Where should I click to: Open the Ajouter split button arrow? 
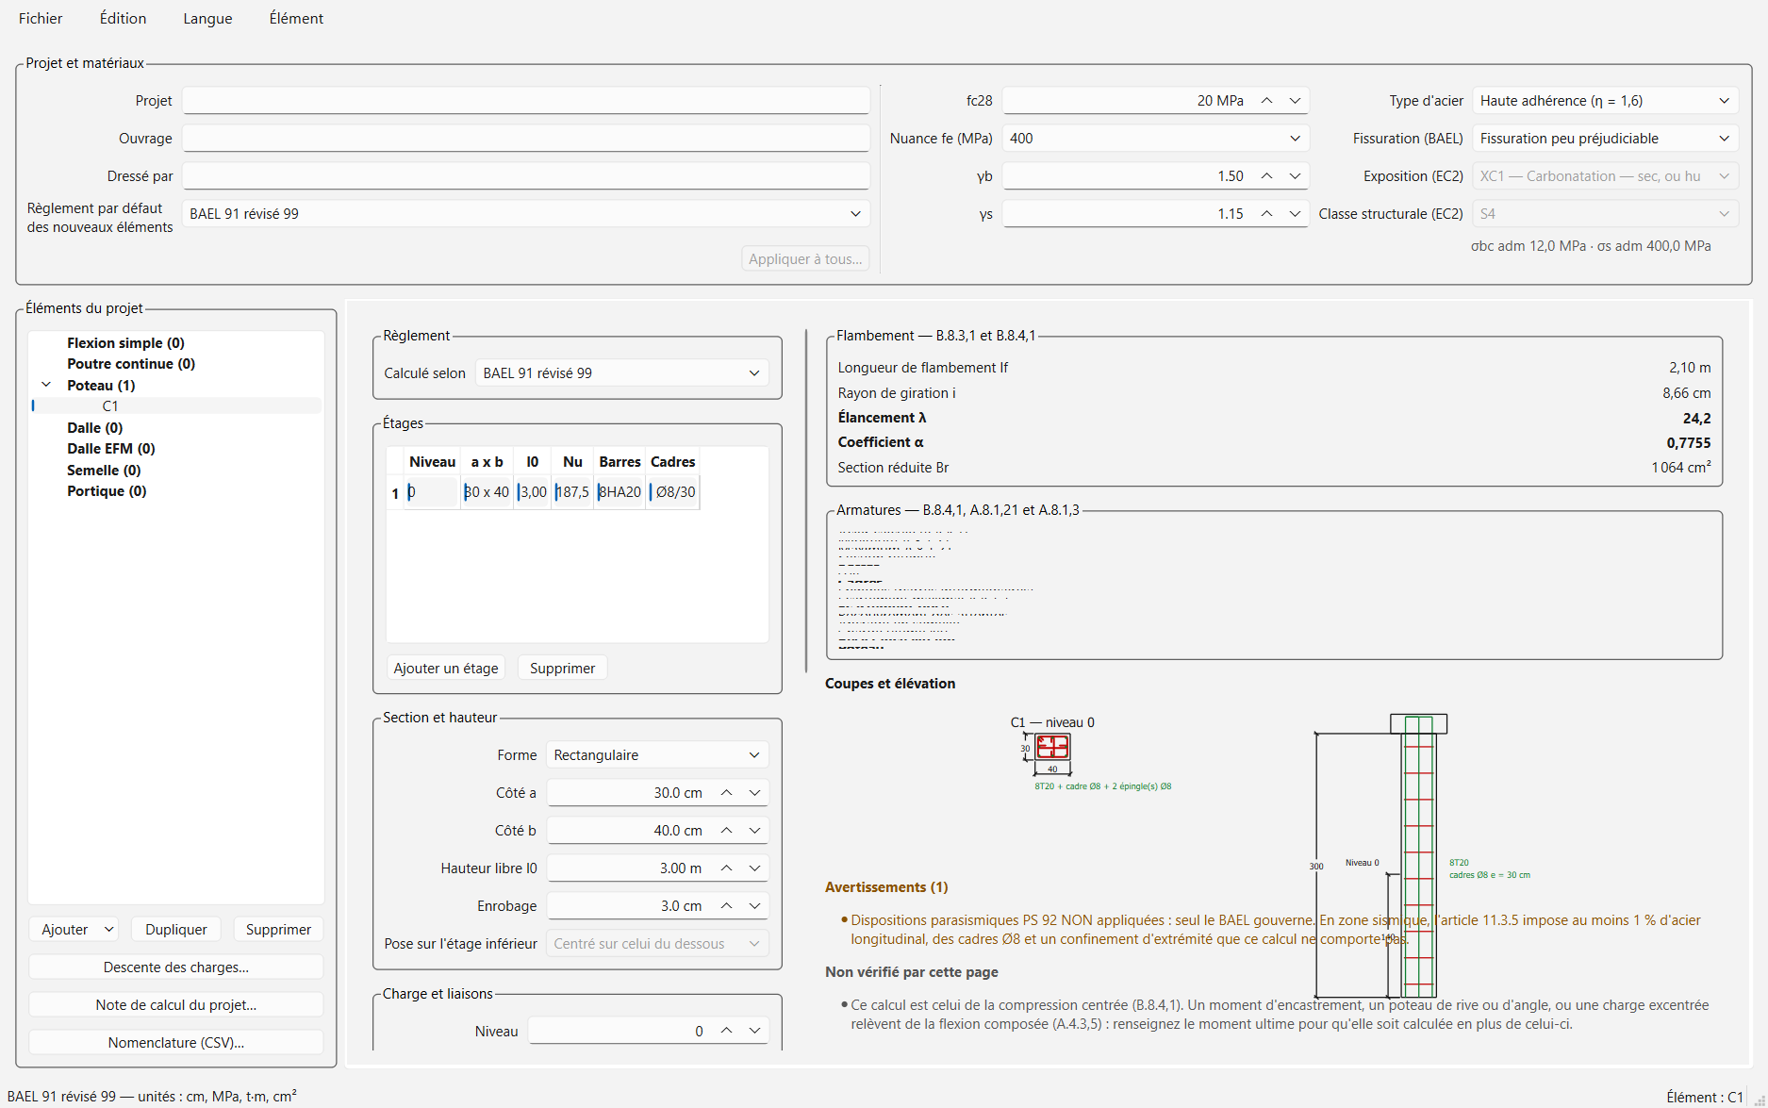108,929
